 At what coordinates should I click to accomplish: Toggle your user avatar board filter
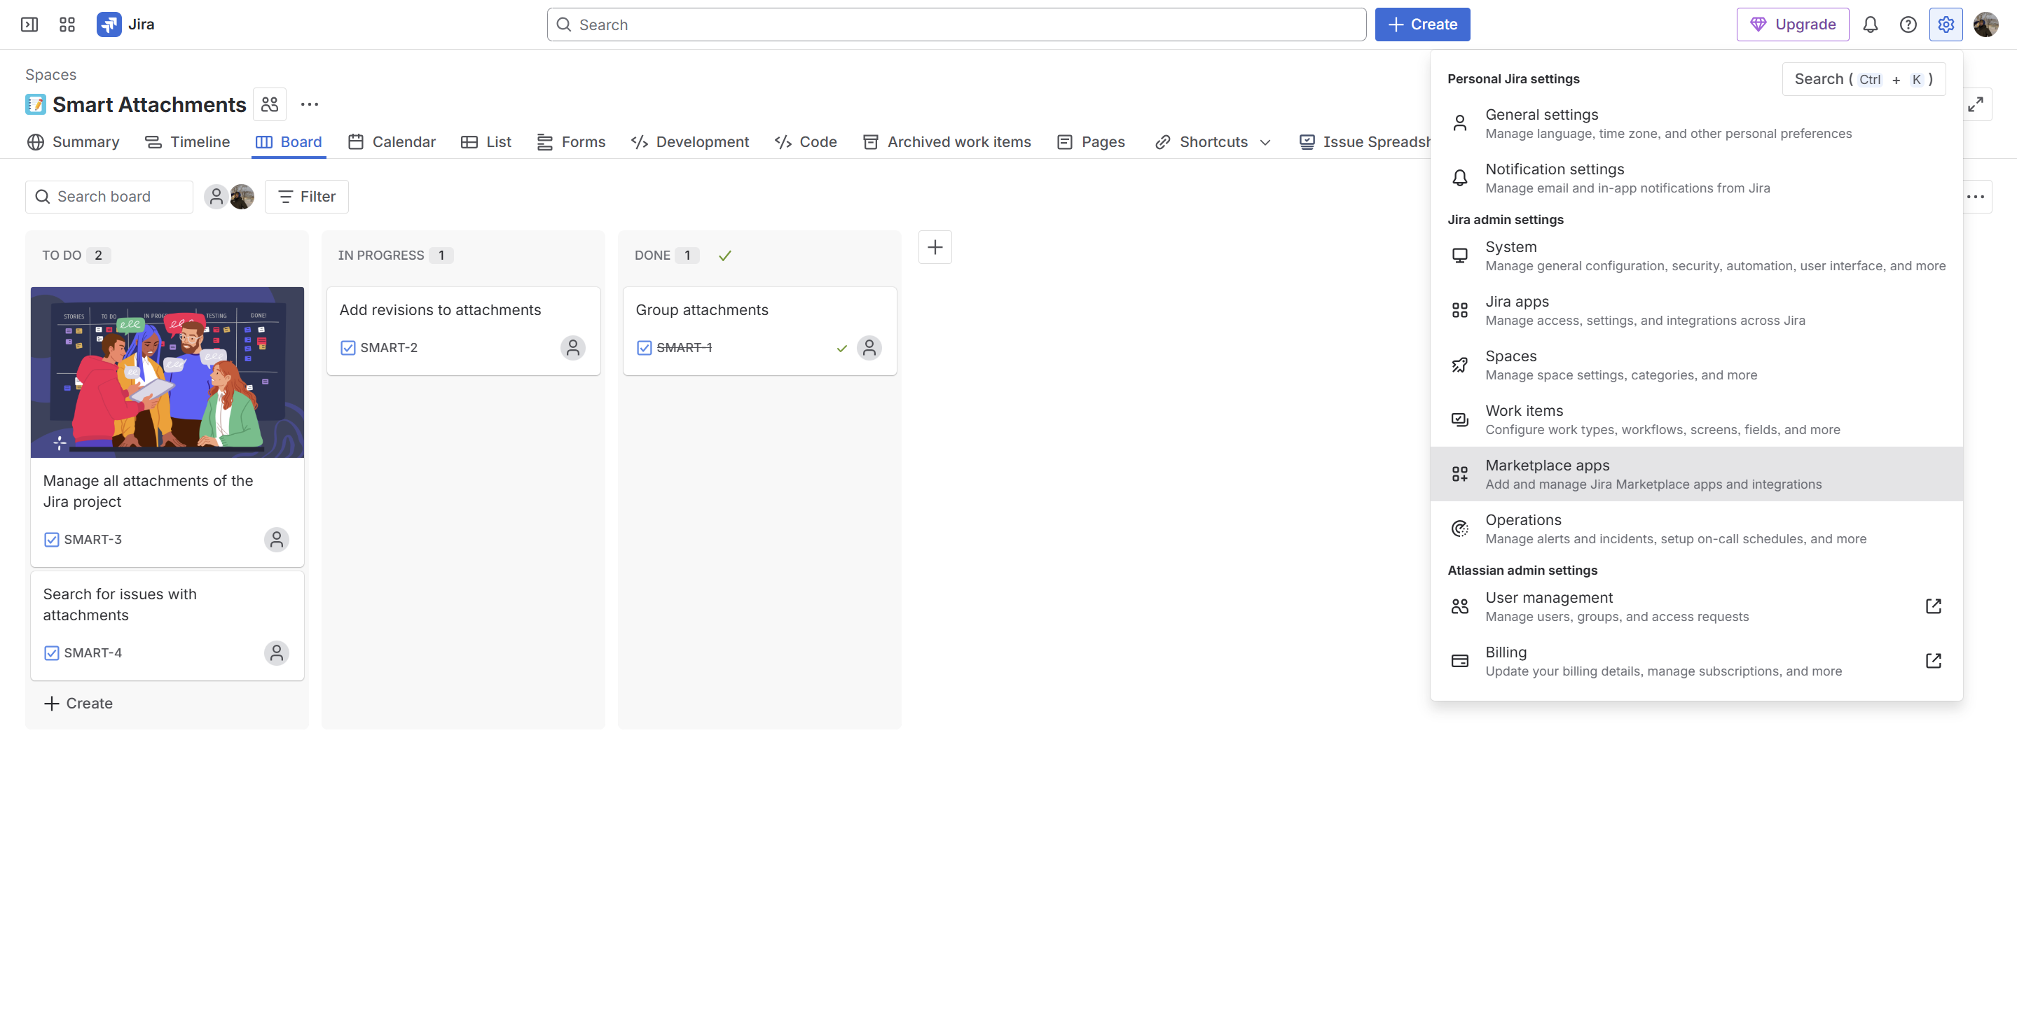[242, 196]
